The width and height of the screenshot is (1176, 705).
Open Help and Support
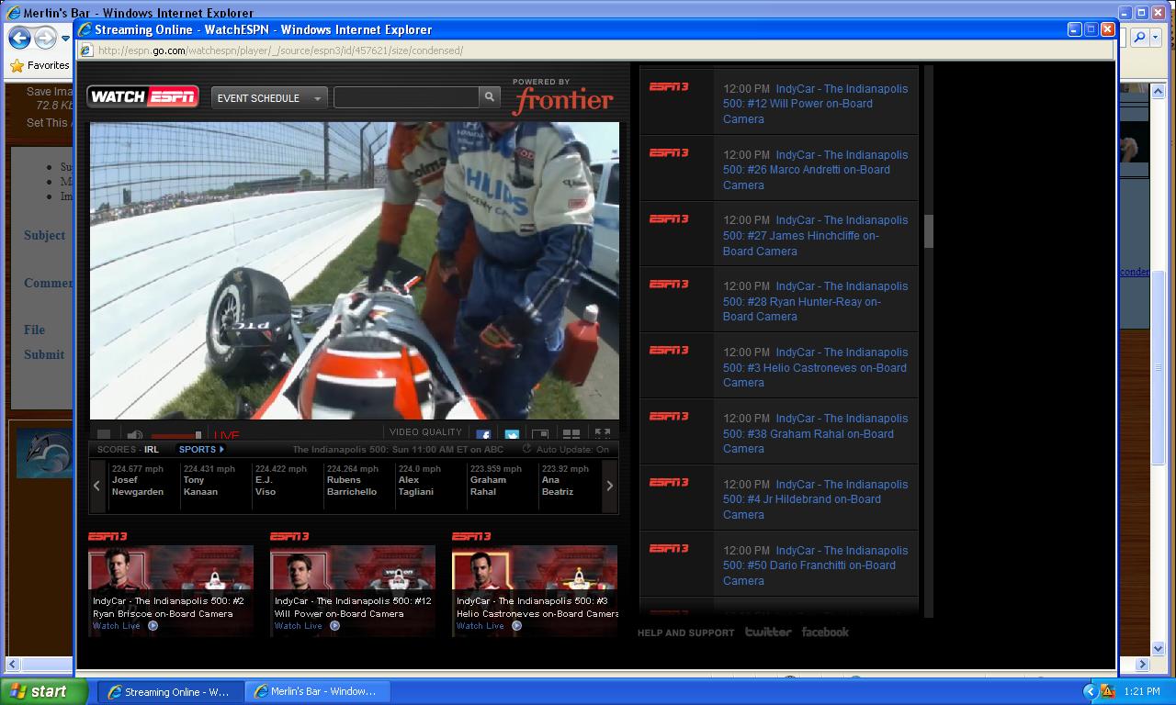click(686, 632)
